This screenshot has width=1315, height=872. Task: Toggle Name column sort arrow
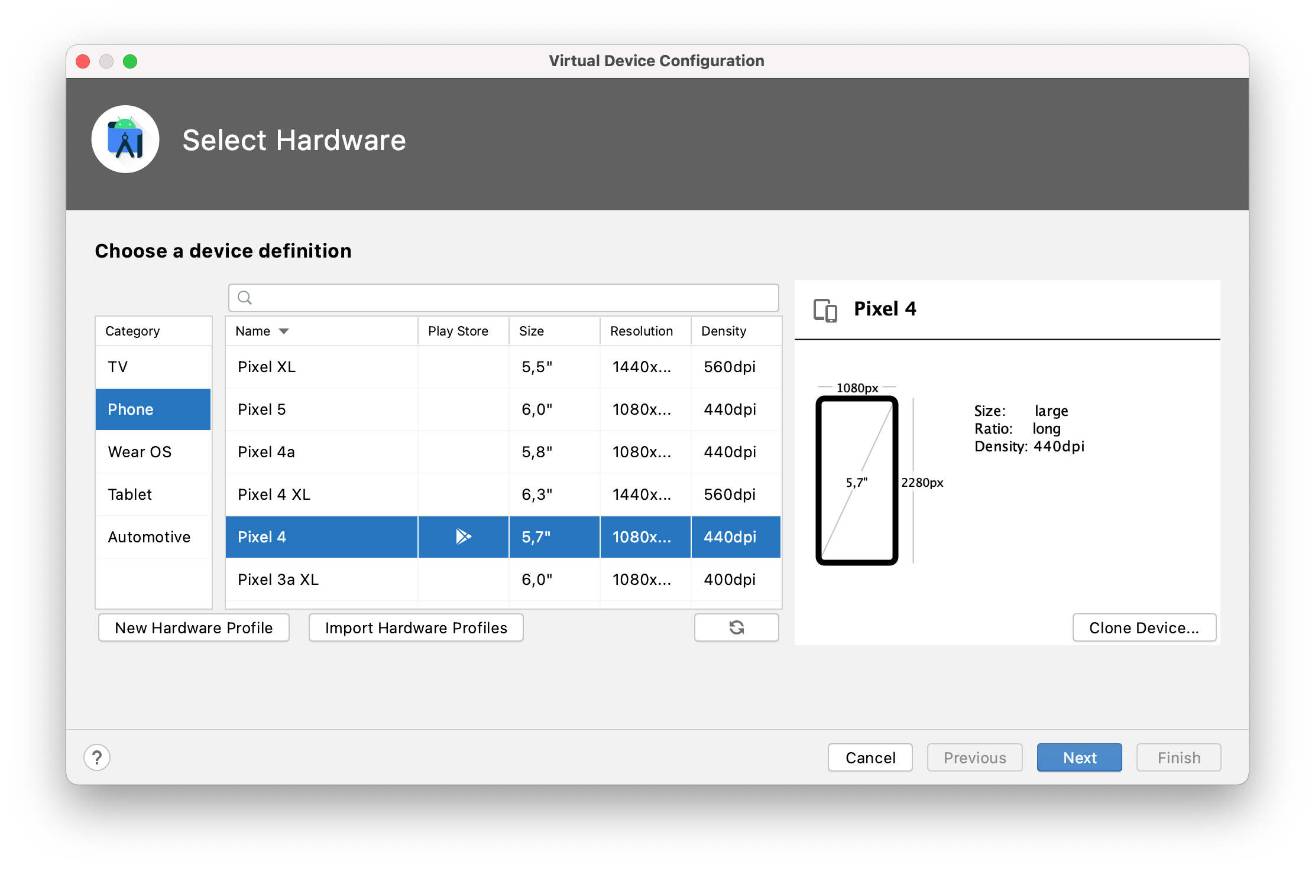284,331
